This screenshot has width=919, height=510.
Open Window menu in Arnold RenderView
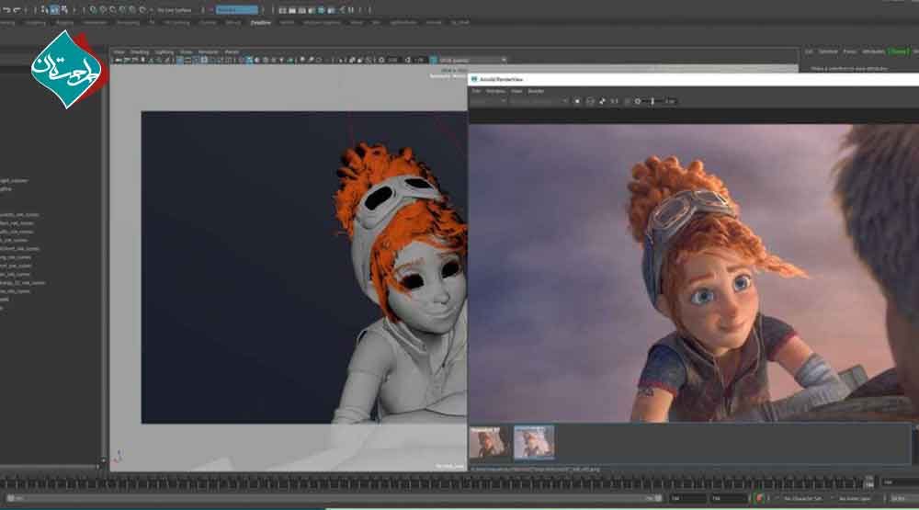tap(495, 91)
